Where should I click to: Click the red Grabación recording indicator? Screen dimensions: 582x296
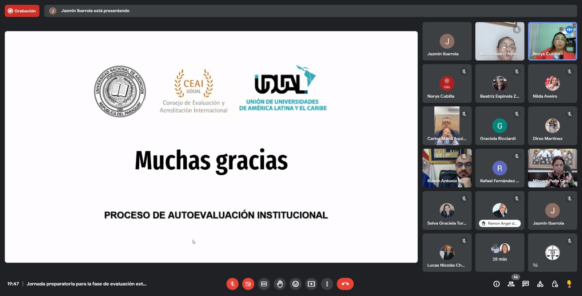pos(22,11)
